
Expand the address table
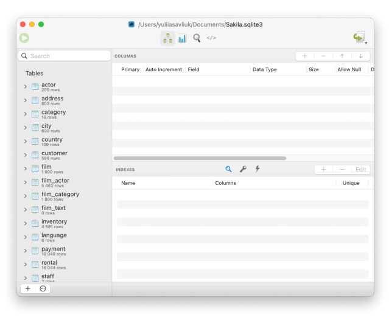tap(26, 100)
